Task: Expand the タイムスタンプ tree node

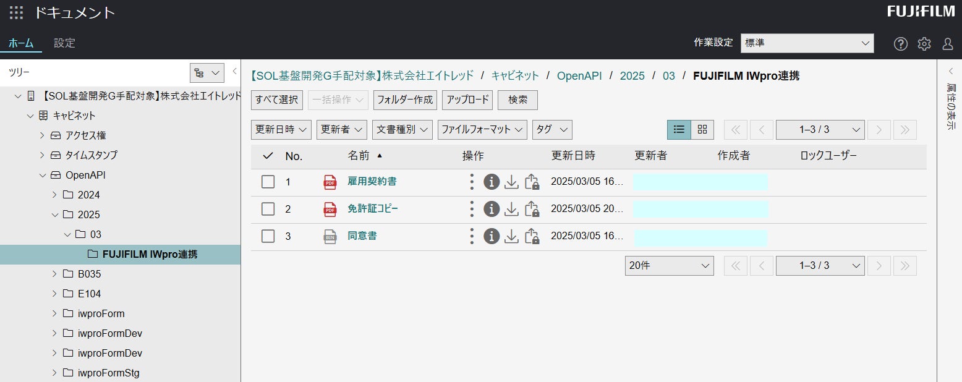Action: tap(42, 155)
